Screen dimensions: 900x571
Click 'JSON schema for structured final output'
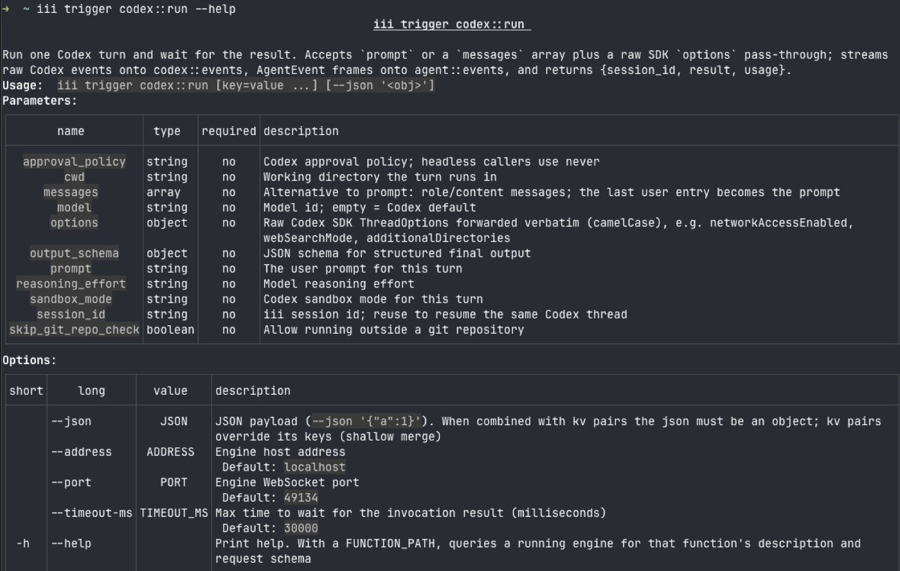(x=397, y=253)
